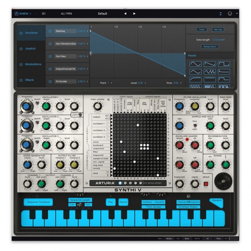Flip sequence length Free/Sync switch
The image size is (251, 251).
coord(79,205)
